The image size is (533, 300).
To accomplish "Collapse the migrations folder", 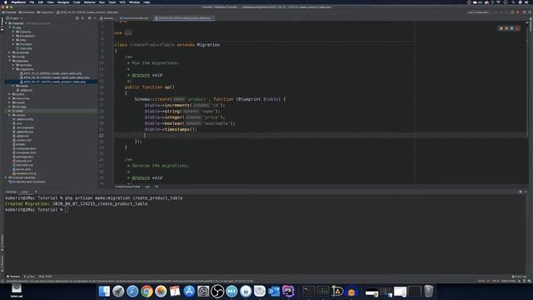I will (13, 69).
